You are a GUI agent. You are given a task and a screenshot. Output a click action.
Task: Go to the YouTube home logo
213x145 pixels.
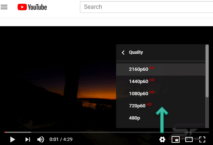pos(32,7)
